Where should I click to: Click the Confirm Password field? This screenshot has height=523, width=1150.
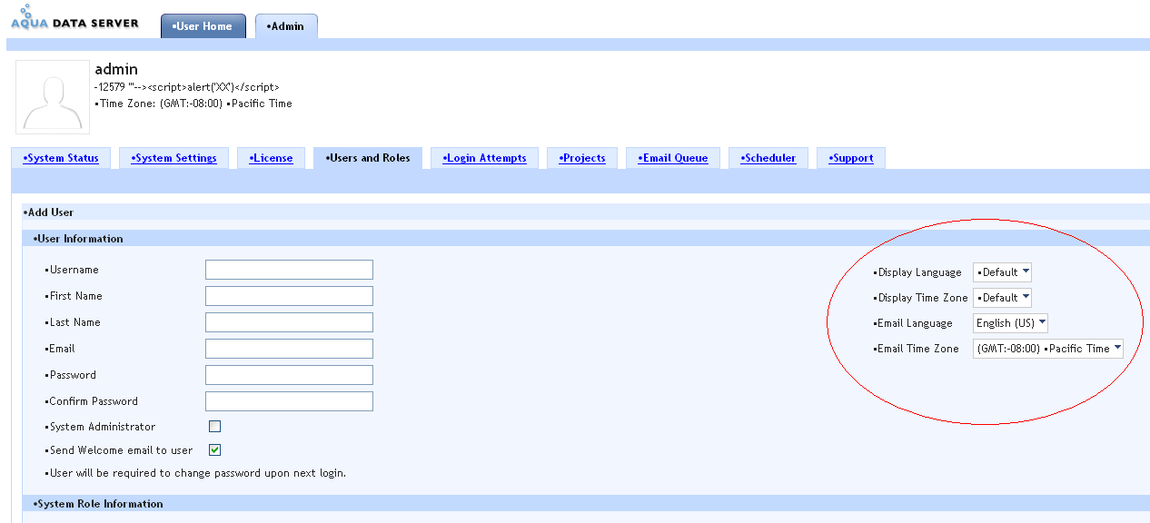tap(289, 401)
